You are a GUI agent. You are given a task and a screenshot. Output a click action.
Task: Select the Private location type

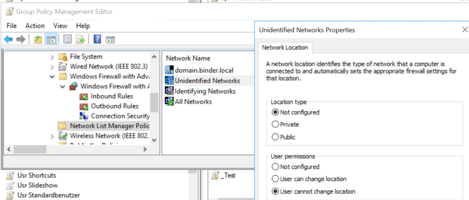coord(275,125)
